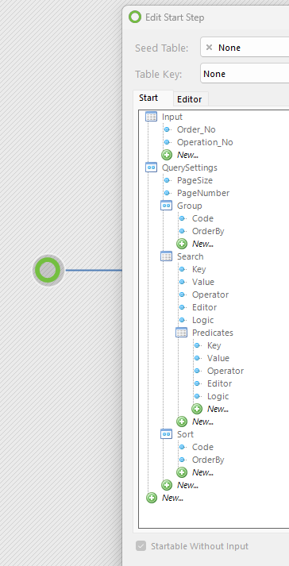Screen dimensions: 289x566
Task: Click the Sort object icon
Action: pos(166,434)
